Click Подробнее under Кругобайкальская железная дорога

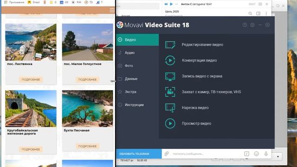[31, 149]
